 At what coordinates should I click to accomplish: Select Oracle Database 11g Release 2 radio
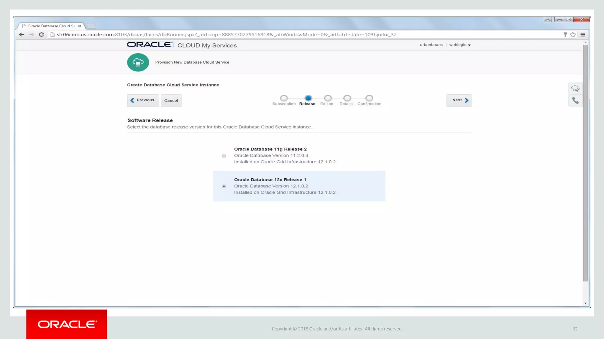pos(224,156)
